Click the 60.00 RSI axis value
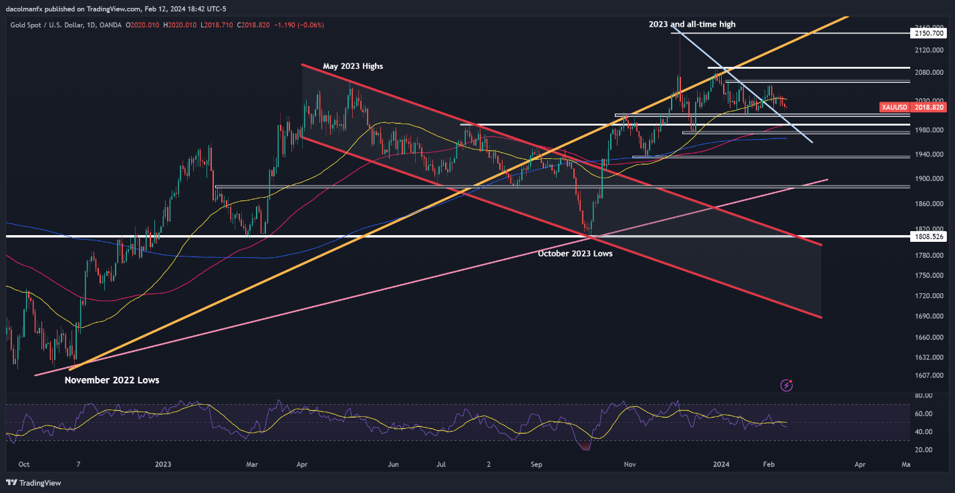The image size is (955, 493). tap(924, 414)
